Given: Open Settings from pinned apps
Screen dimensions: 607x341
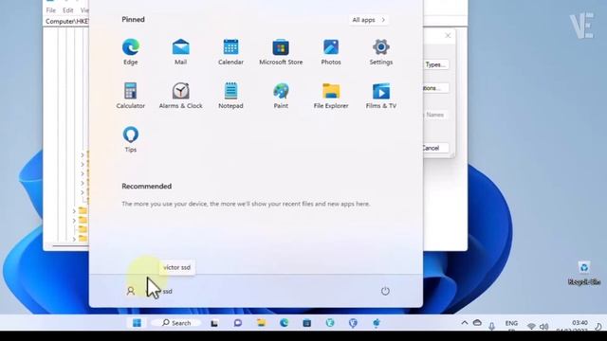Looking at the screenshot, I should (381, 51).
